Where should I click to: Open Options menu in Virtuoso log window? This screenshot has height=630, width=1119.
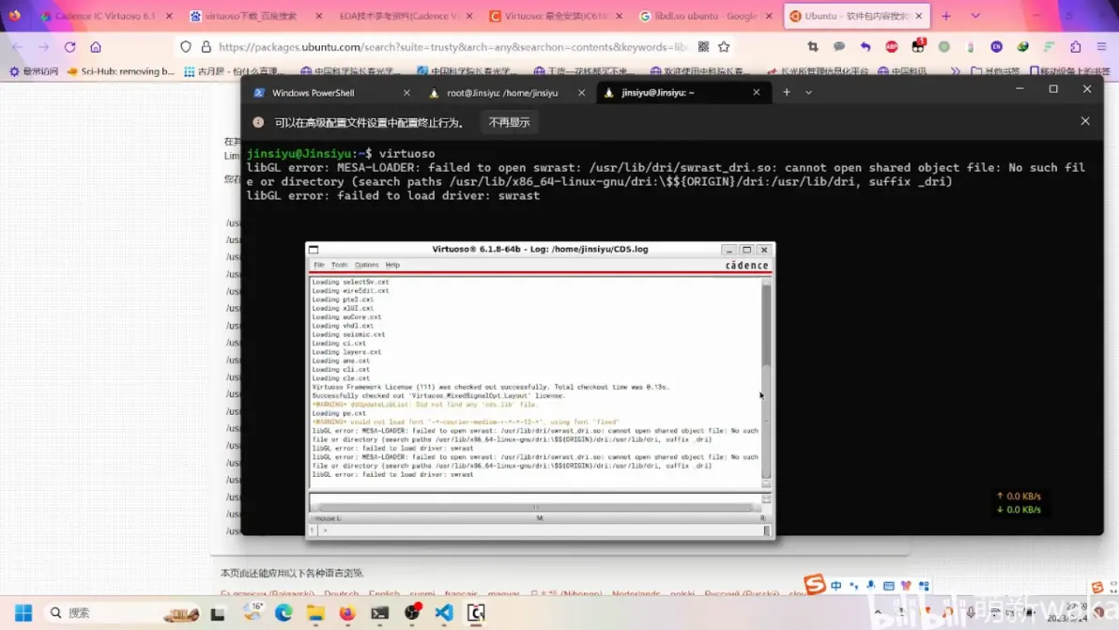[367, 265]
